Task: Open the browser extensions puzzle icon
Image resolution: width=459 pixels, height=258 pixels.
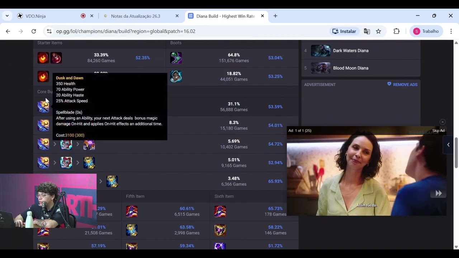Action: [x=397, y=31]
